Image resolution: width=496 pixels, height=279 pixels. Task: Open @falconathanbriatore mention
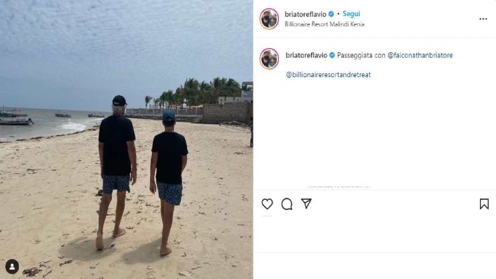tap(420, 55)
